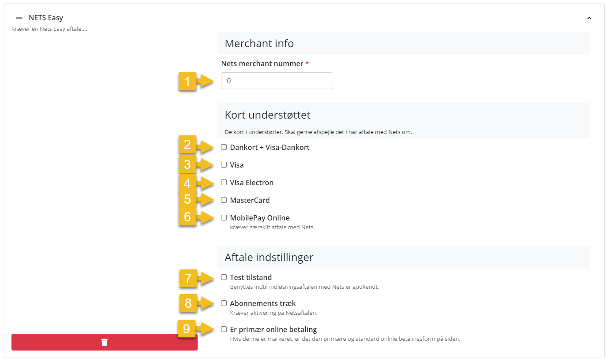Tick the Visa checkbox

[x=224, y=165]
